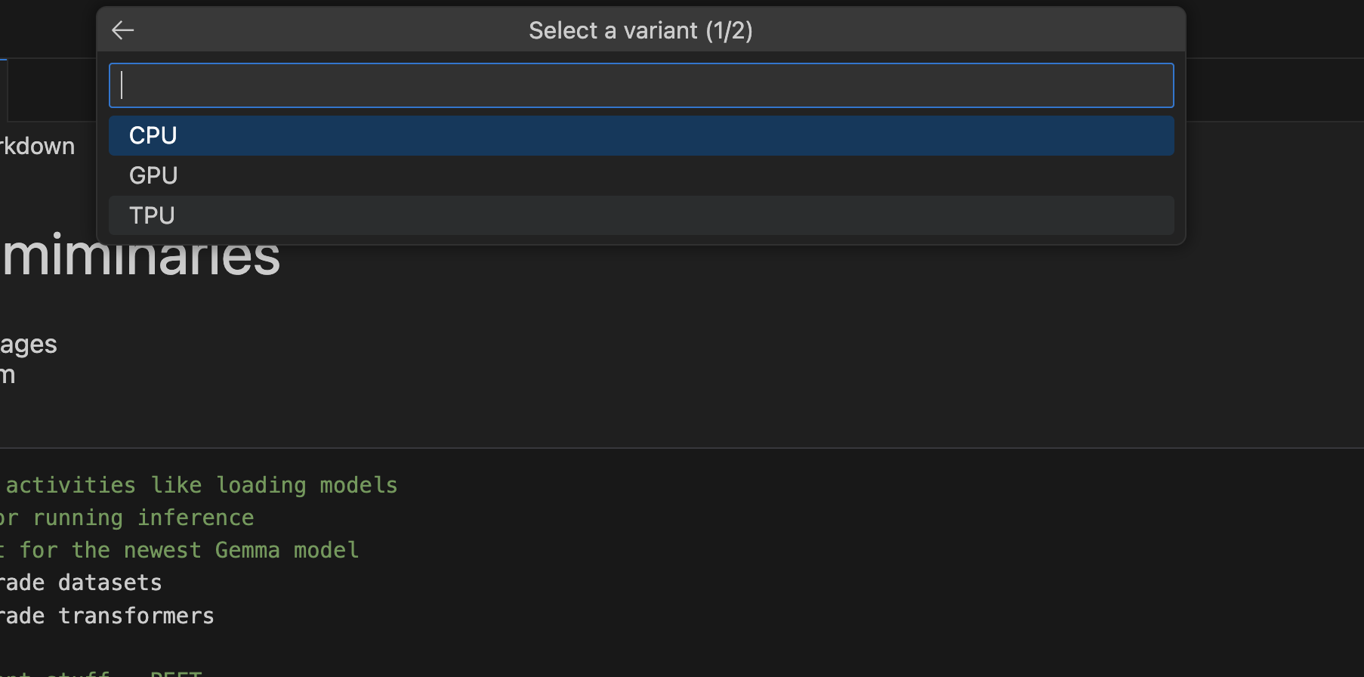
Task: Click the word 'inference' in the comment
Action: (x=196, y=518)
